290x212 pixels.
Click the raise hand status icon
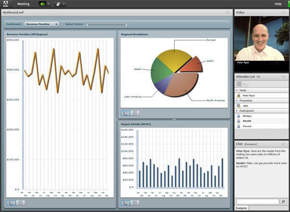coord(58,4)
